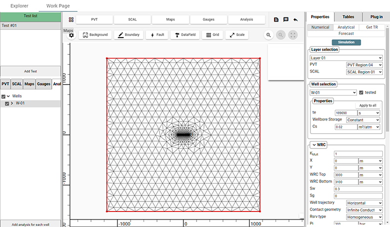This screenshot has width=390, height=227.
Task: Open Maps settings gear icon
Action: pos(71,35)
